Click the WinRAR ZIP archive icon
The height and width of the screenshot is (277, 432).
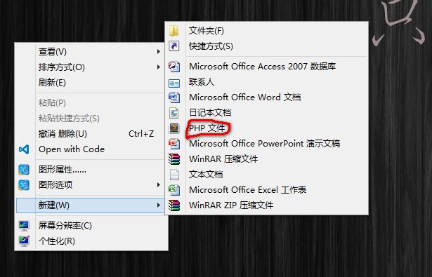(x=174, y=205)
